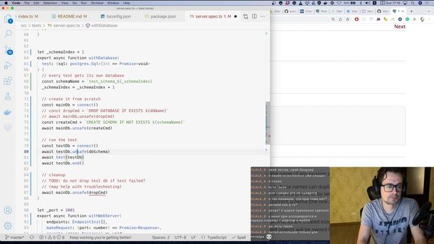This screenshot has height=244, width=434.
Task: Open the Explorer view in activity bar
Action: pyautogui.click(x=7, y=19)
